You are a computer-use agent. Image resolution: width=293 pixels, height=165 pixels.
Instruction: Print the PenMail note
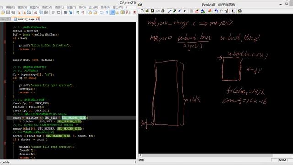click(x=163, y=11)
